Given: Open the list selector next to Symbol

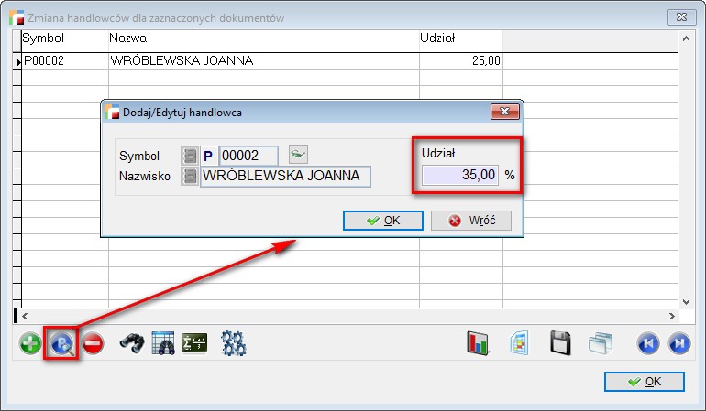Looking at the screenshot, I should (189, 157).
